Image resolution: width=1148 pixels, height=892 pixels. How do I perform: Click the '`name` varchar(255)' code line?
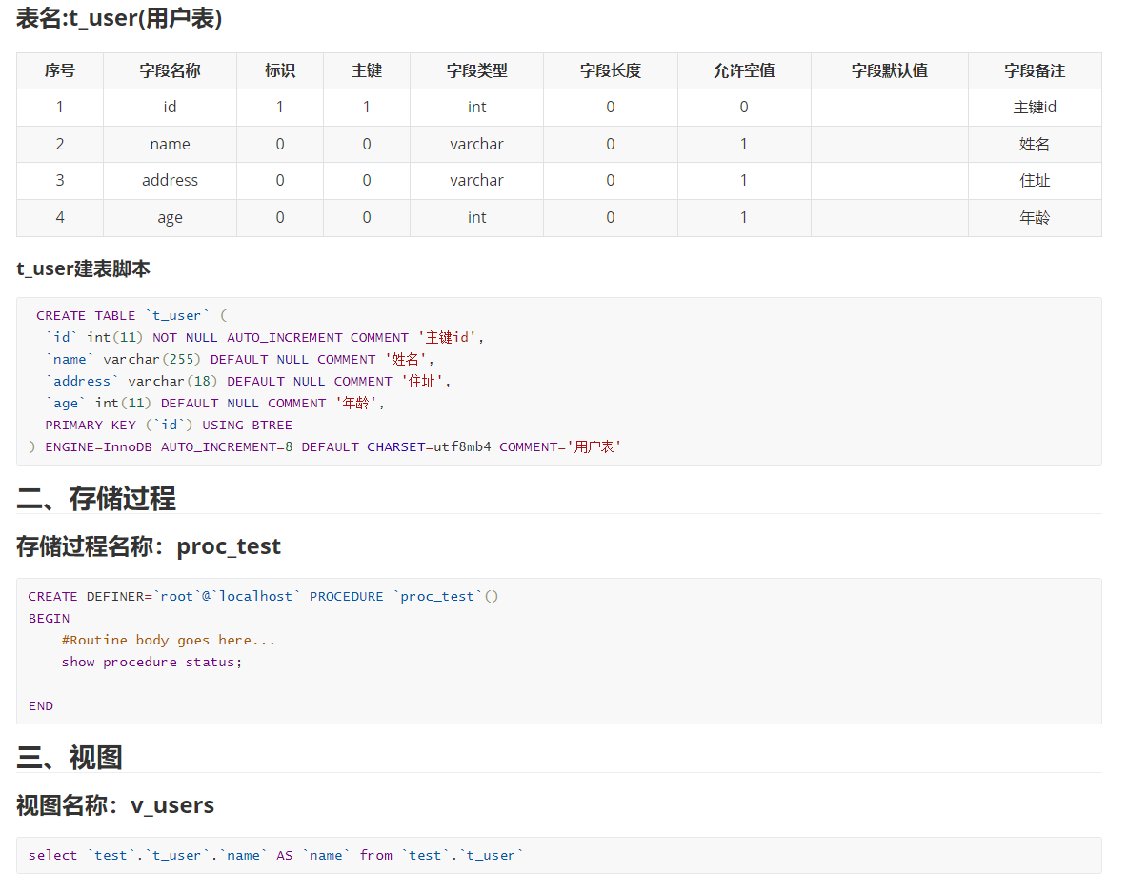[240, 359]
